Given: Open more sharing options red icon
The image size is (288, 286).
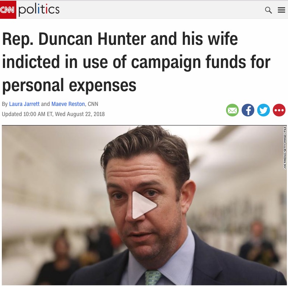Looking at the screenshot, I should click(279, 110).
